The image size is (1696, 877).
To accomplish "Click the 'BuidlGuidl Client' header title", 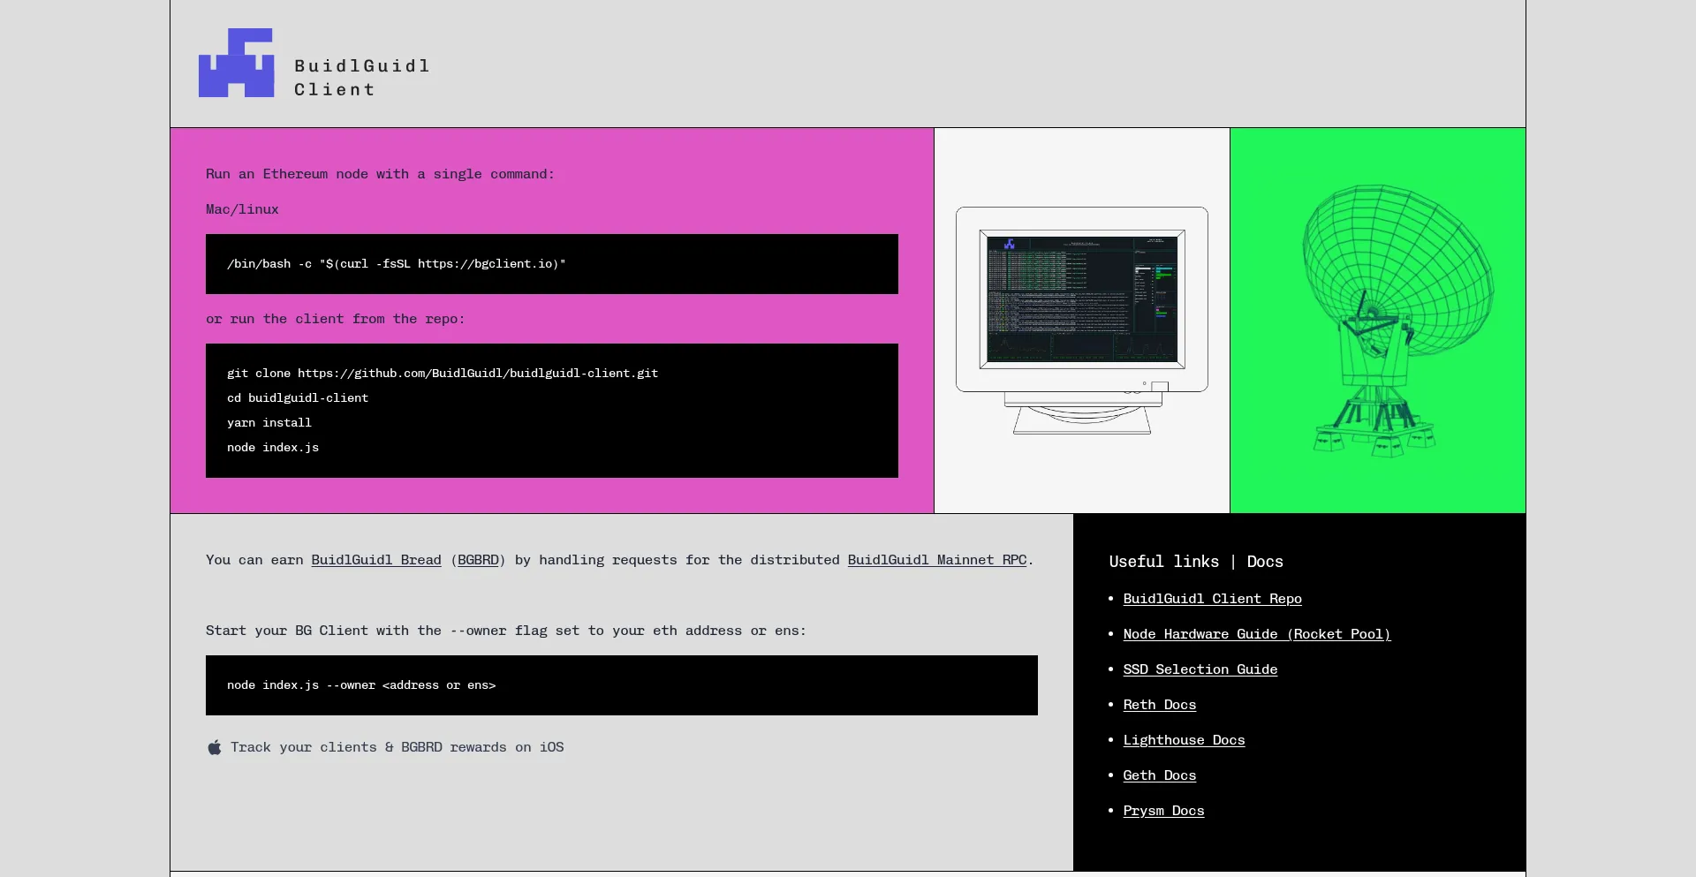I will click(362, 78).
